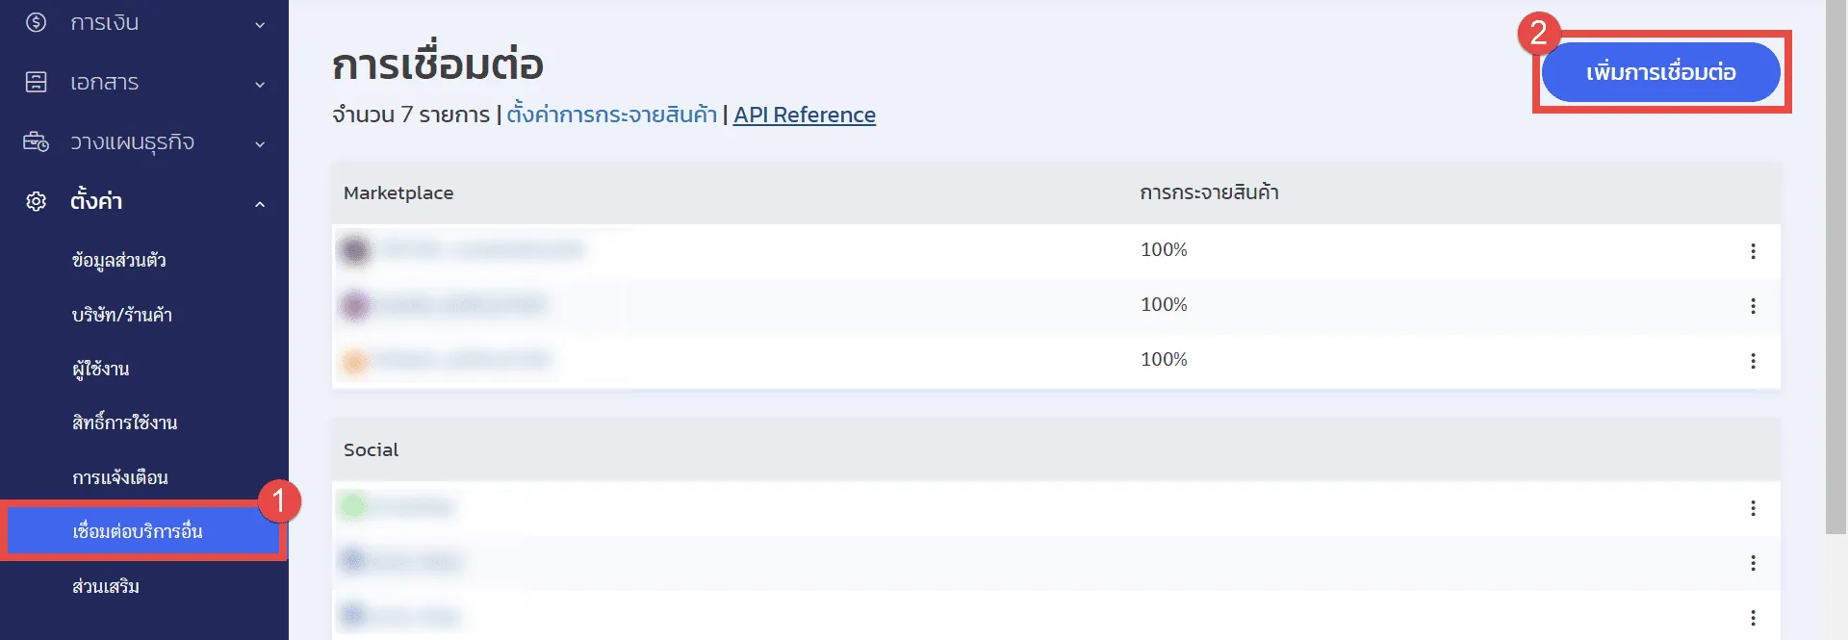
Task: Open ข้อมูลส่วนตัว settings page
Action: coord(119,260)
